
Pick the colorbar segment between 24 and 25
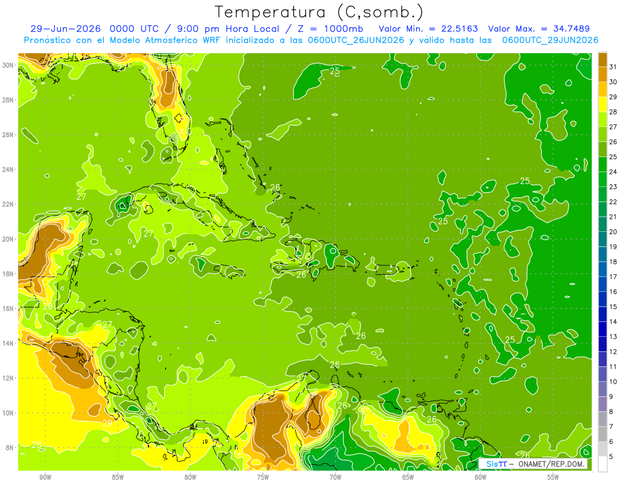[602, 164]
